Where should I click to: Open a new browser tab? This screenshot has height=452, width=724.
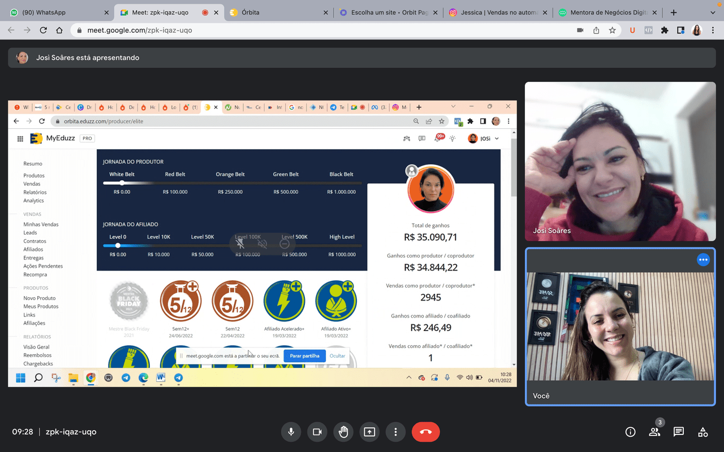pos(674,12)
